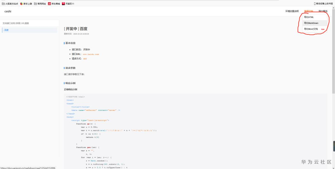Image resolution: width=335 pixels, height=169 pixels.
Task: Click the JD 京东商城 bookmark icon
Action: tap(49, 4)
